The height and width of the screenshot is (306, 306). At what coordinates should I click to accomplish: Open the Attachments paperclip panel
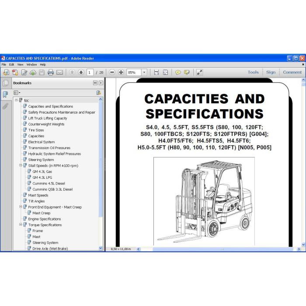[x=5, y=106]
